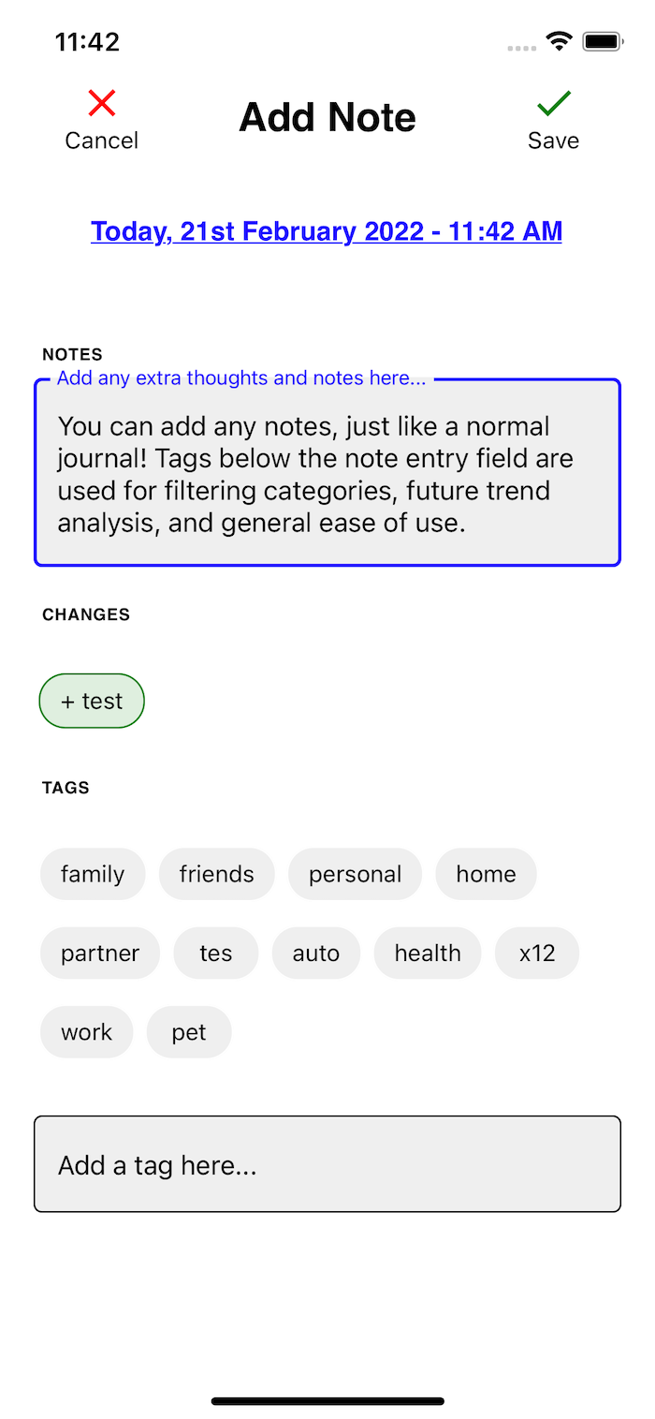Tap the 'work' tag chip
Viewport: 655px width, 1419px height.
point(87,1032)
